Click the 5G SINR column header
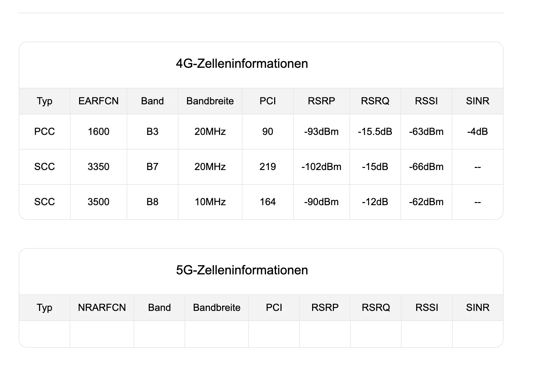The height and width of the screenshot is (365, 555). point(478,308)
